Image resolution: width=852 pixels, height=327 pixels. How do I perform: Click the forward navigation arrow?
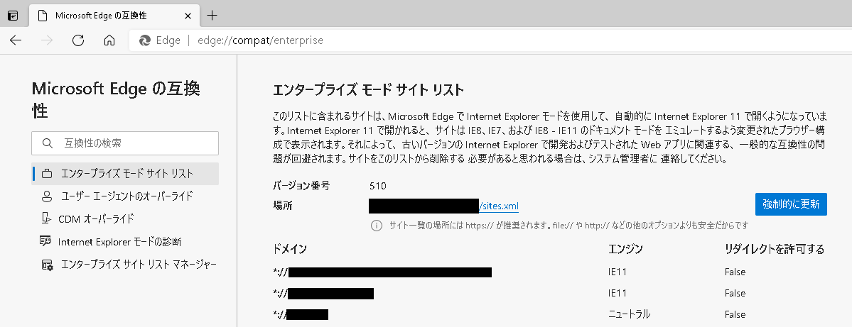[48, 40]
